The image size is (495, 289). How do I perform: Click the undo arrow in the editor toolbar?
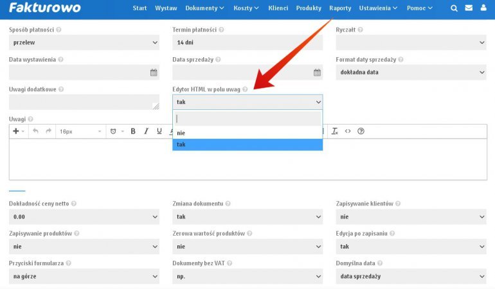pyautogui.click(x=35, y=131)
